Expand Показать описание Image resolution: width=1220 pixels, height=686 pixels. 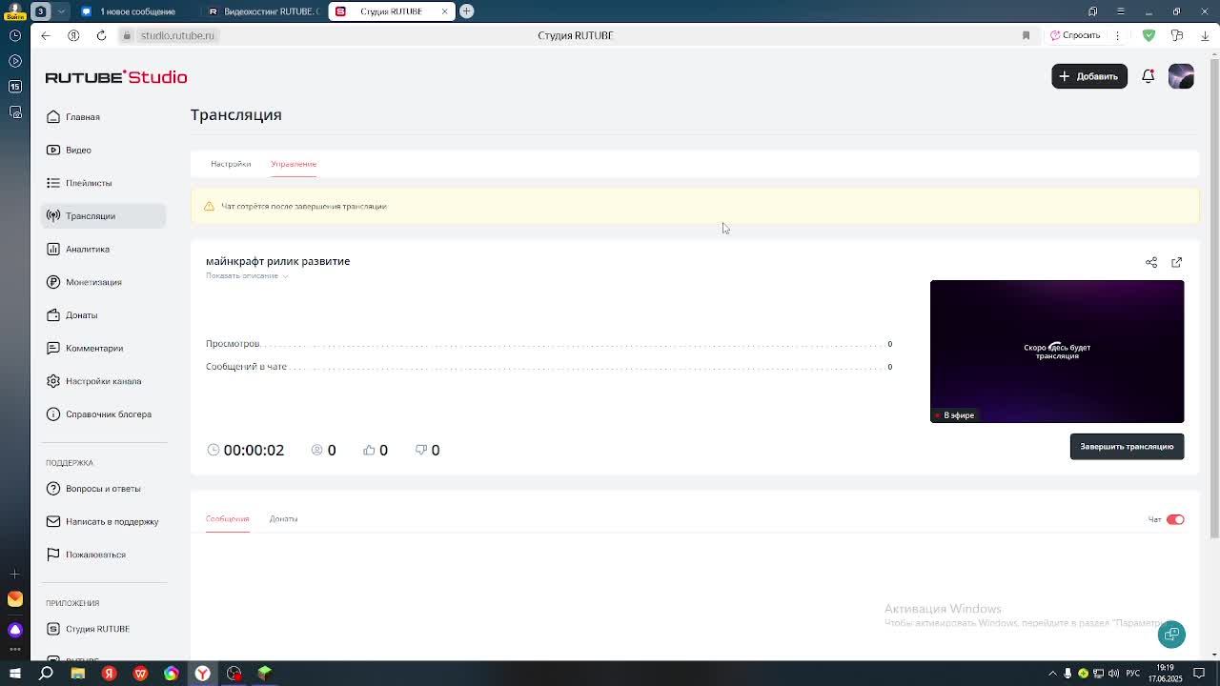[247, 276]
